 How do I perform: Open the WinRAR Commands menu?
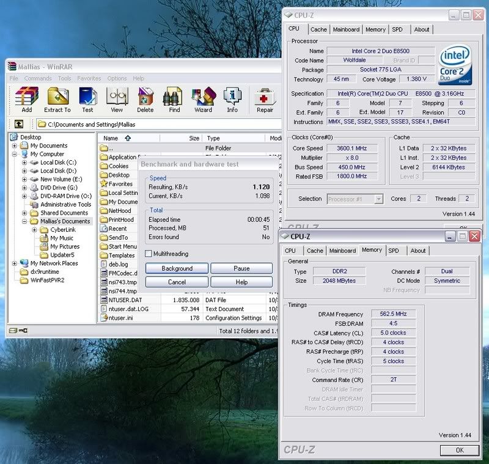pos(38,78)
